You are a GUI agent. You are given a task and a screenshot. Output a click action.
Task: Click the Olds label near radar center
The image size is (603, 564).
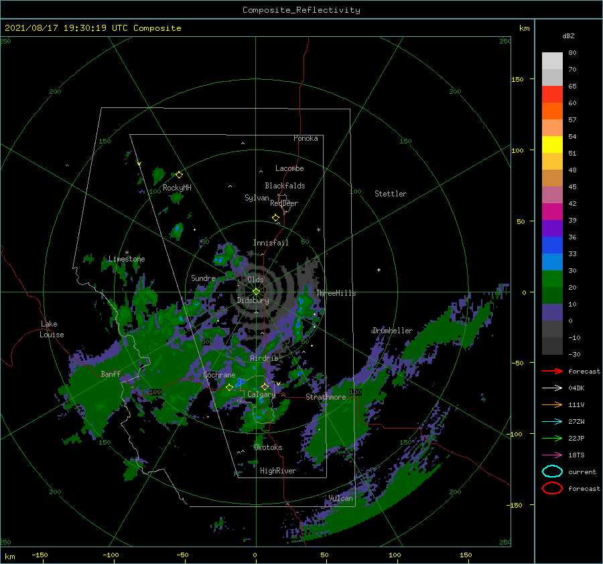[x=255, y=280]
